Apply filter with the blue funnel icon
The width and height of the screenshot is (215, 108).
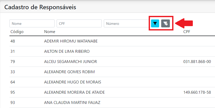(x=155, y=24)
